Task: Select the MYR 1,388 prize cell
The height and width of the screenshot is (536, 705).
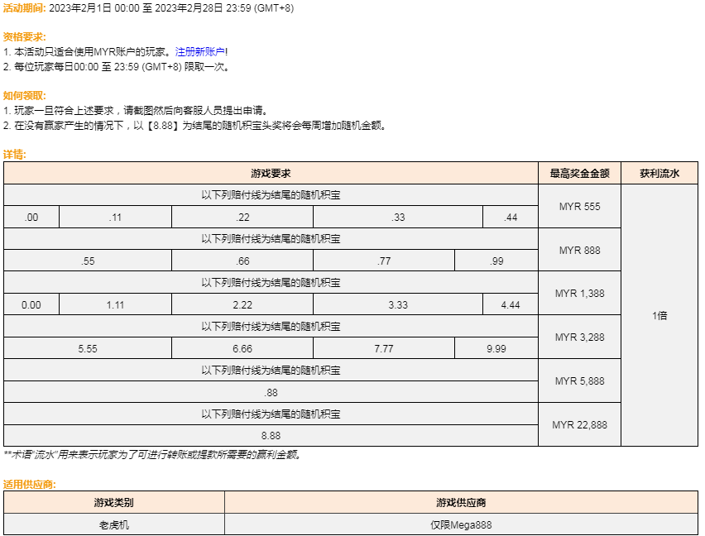Action: click(x=579, y=294)
